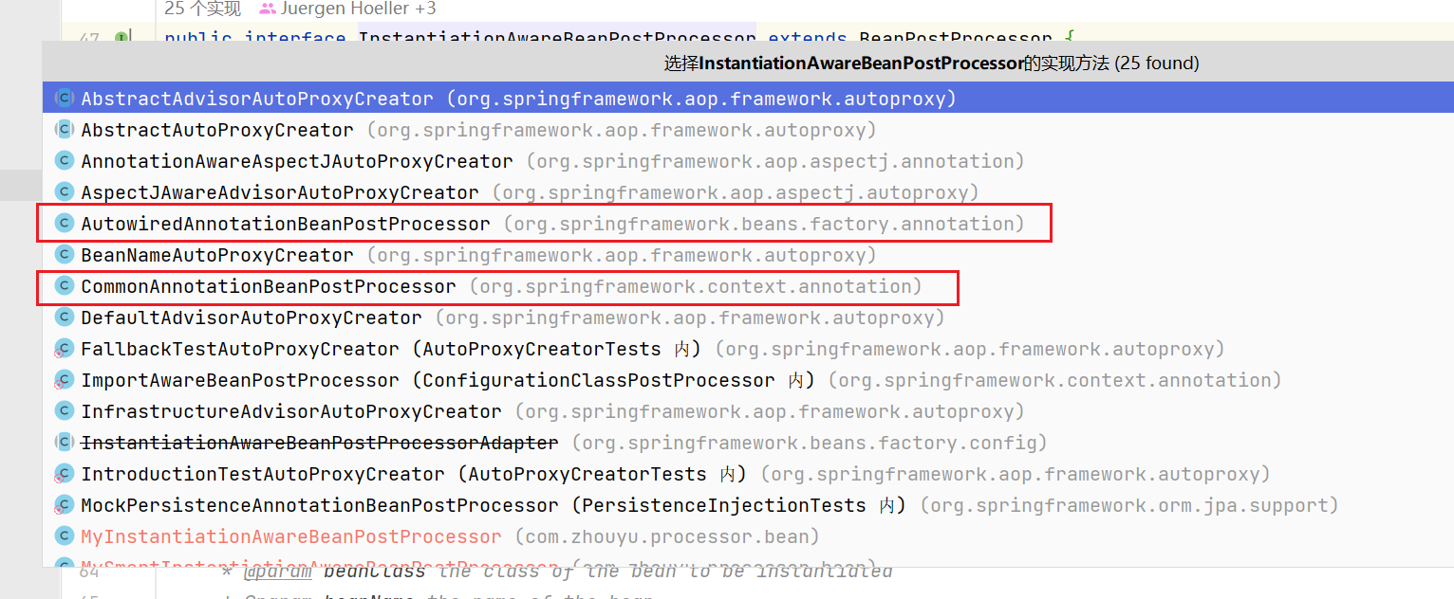Image resolution: width=1454 pixels, height=599 pixels.
Task: Click the implementations gutter icon on line 47
Action: coord(121,38)
